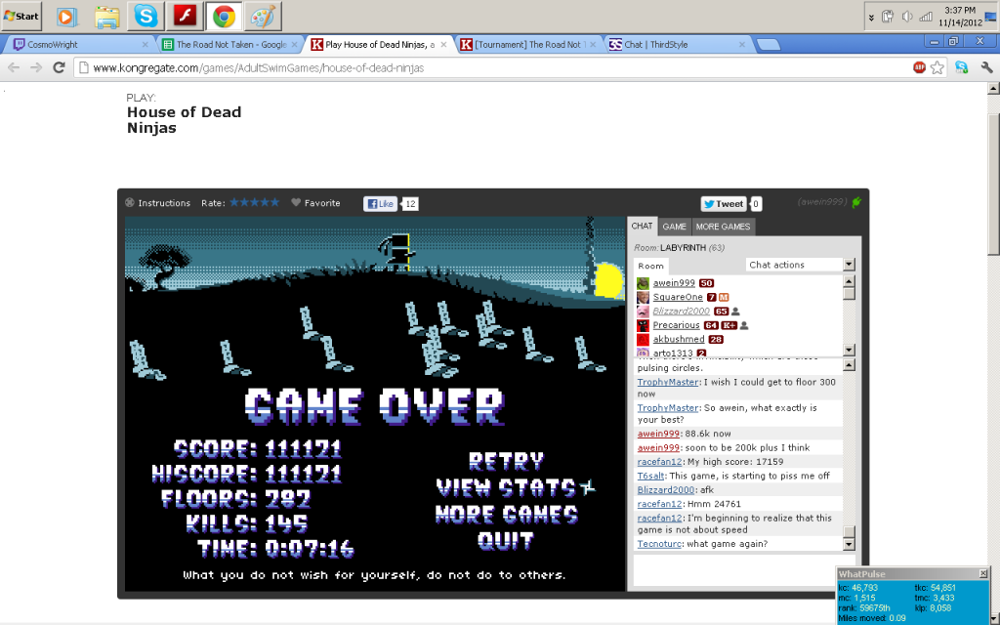The image size is (1000, 625).
Task: Open Windows Media Player from taskbar
Action: [x=66, y=16]
